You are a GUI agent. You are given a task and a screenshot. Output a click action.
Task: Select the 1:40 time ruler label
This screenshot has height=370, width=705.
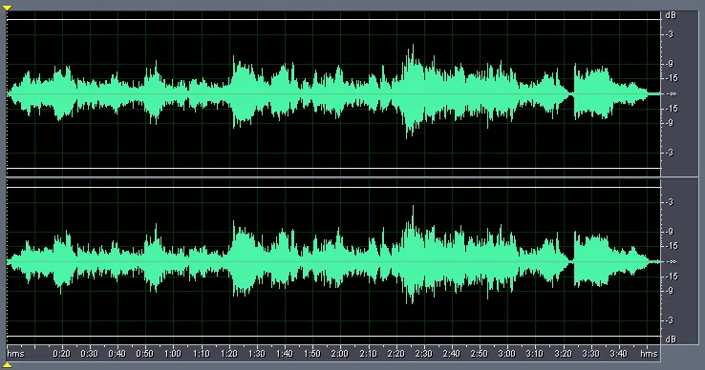click(285, 354)
